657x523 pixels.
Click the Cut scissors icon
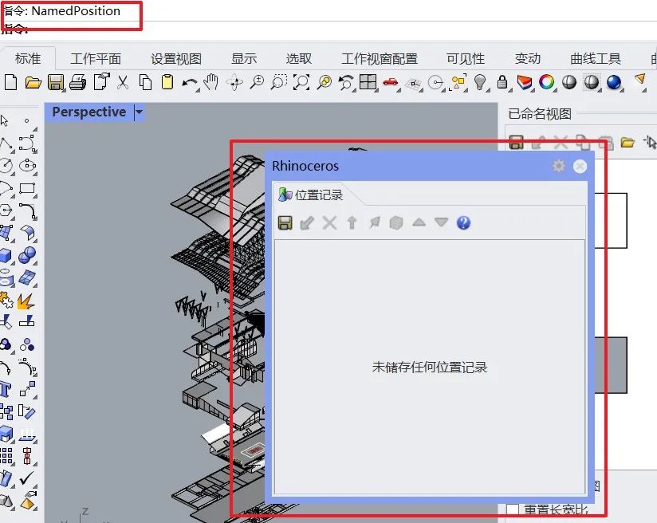pyautogui.click(x=122, y=82)
